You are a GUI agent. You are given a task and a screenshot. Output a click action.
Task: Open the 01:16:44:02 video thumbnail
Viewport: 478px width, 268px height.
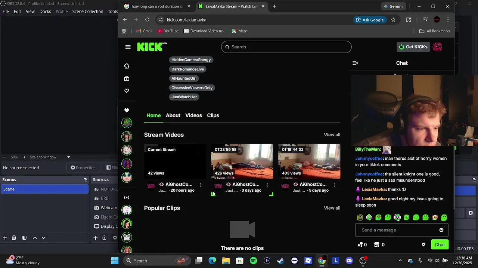[x=309, y=161]
